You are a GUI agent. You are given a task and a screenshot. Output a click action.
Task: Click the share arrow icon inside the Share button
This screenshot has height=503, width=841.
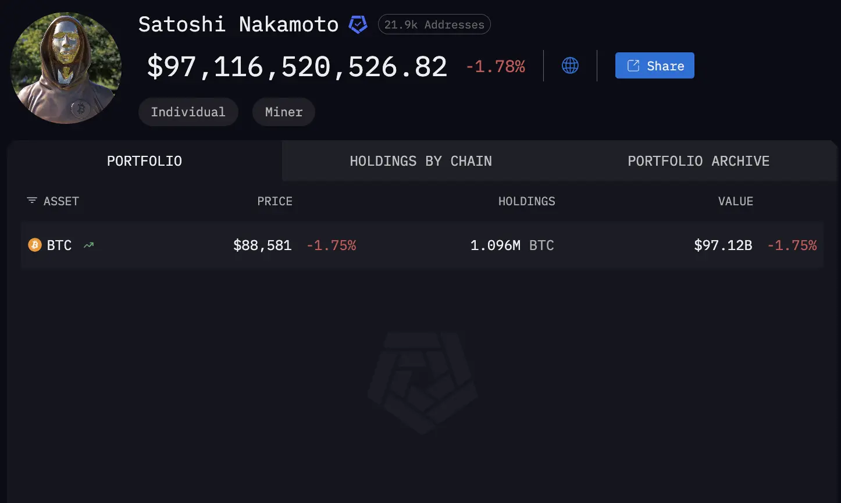point(632,65)
